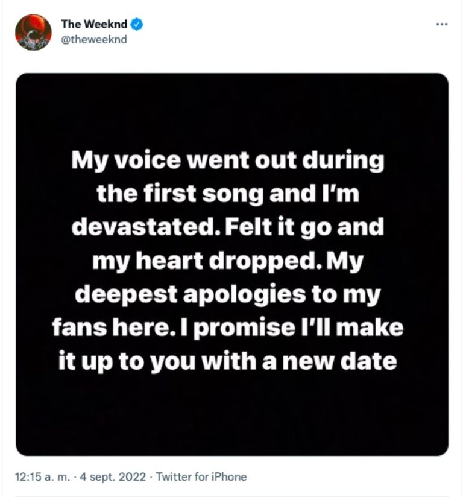Click the image line "My voice went out during"
The image size is (463, 497).
(228, 161)
